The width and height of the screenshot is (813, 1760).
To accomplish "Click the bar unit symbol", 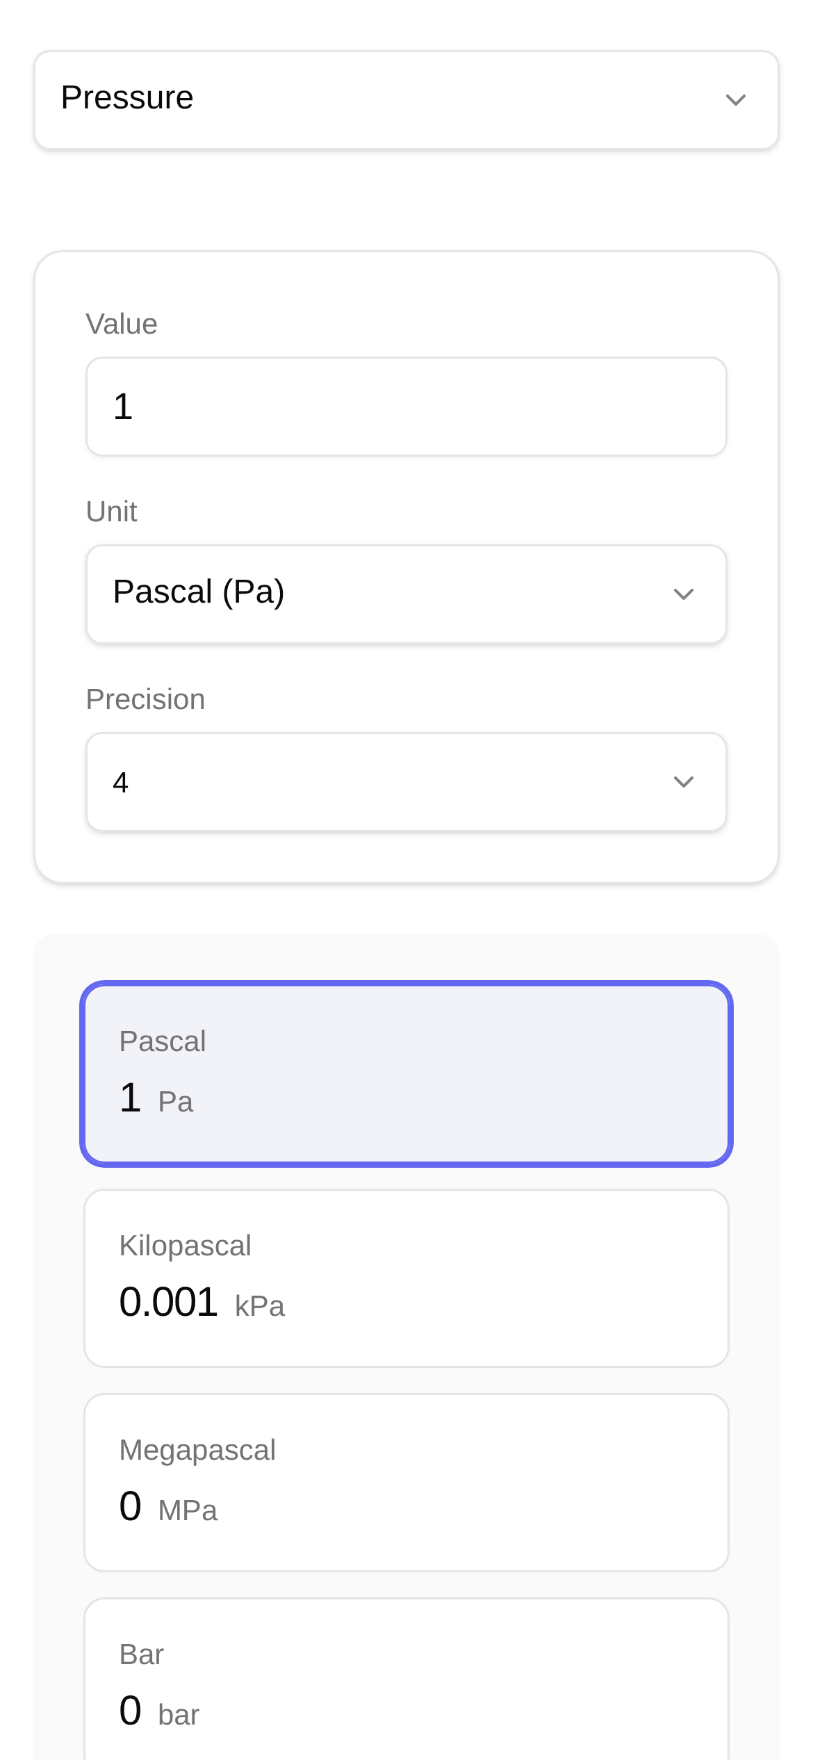I will pos(179,1716).
